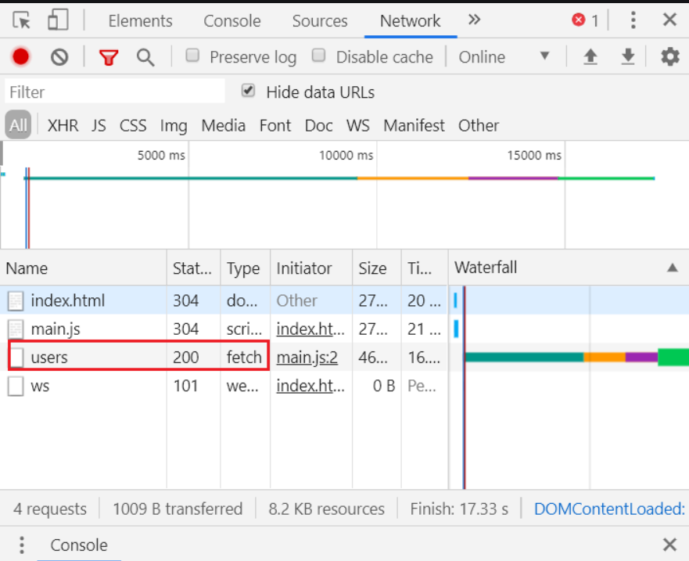Click inside the Filter input field

click(x=113, y=91)
